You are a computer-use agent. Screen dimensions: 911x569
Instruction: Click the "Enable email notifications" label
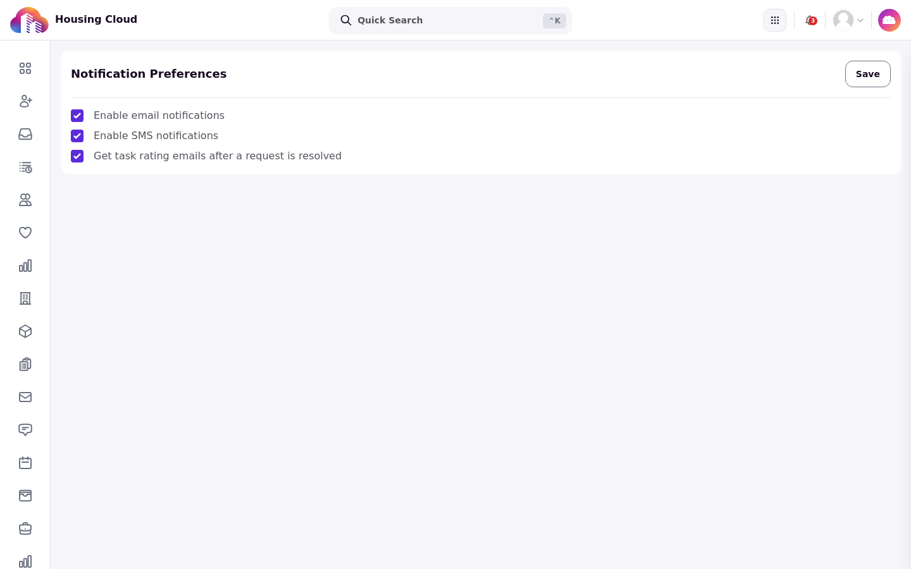(159, 116)
